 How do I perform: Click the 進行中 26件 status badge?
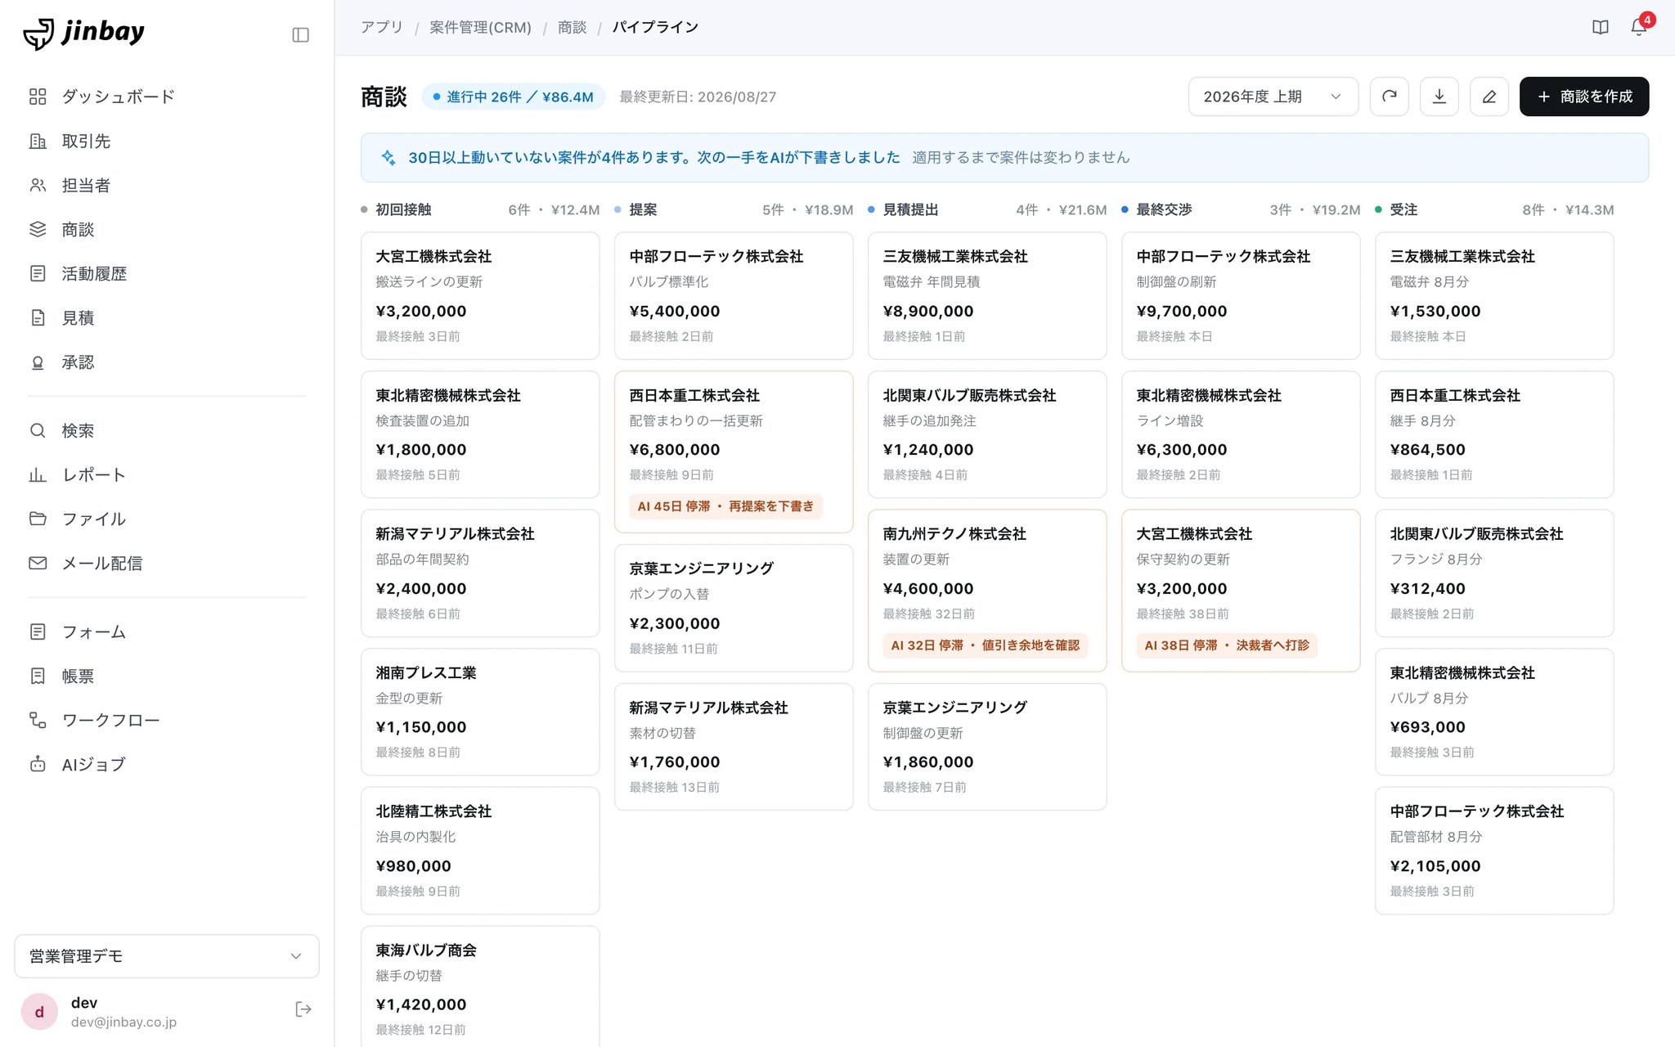(x=513, y=97)
